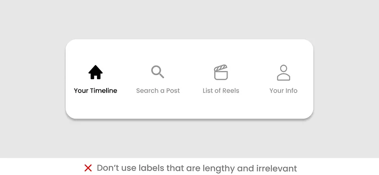The width and height of the screenshot is (379, 175).
Task: Click the black home icon
Action: click(x=96, y=72)
